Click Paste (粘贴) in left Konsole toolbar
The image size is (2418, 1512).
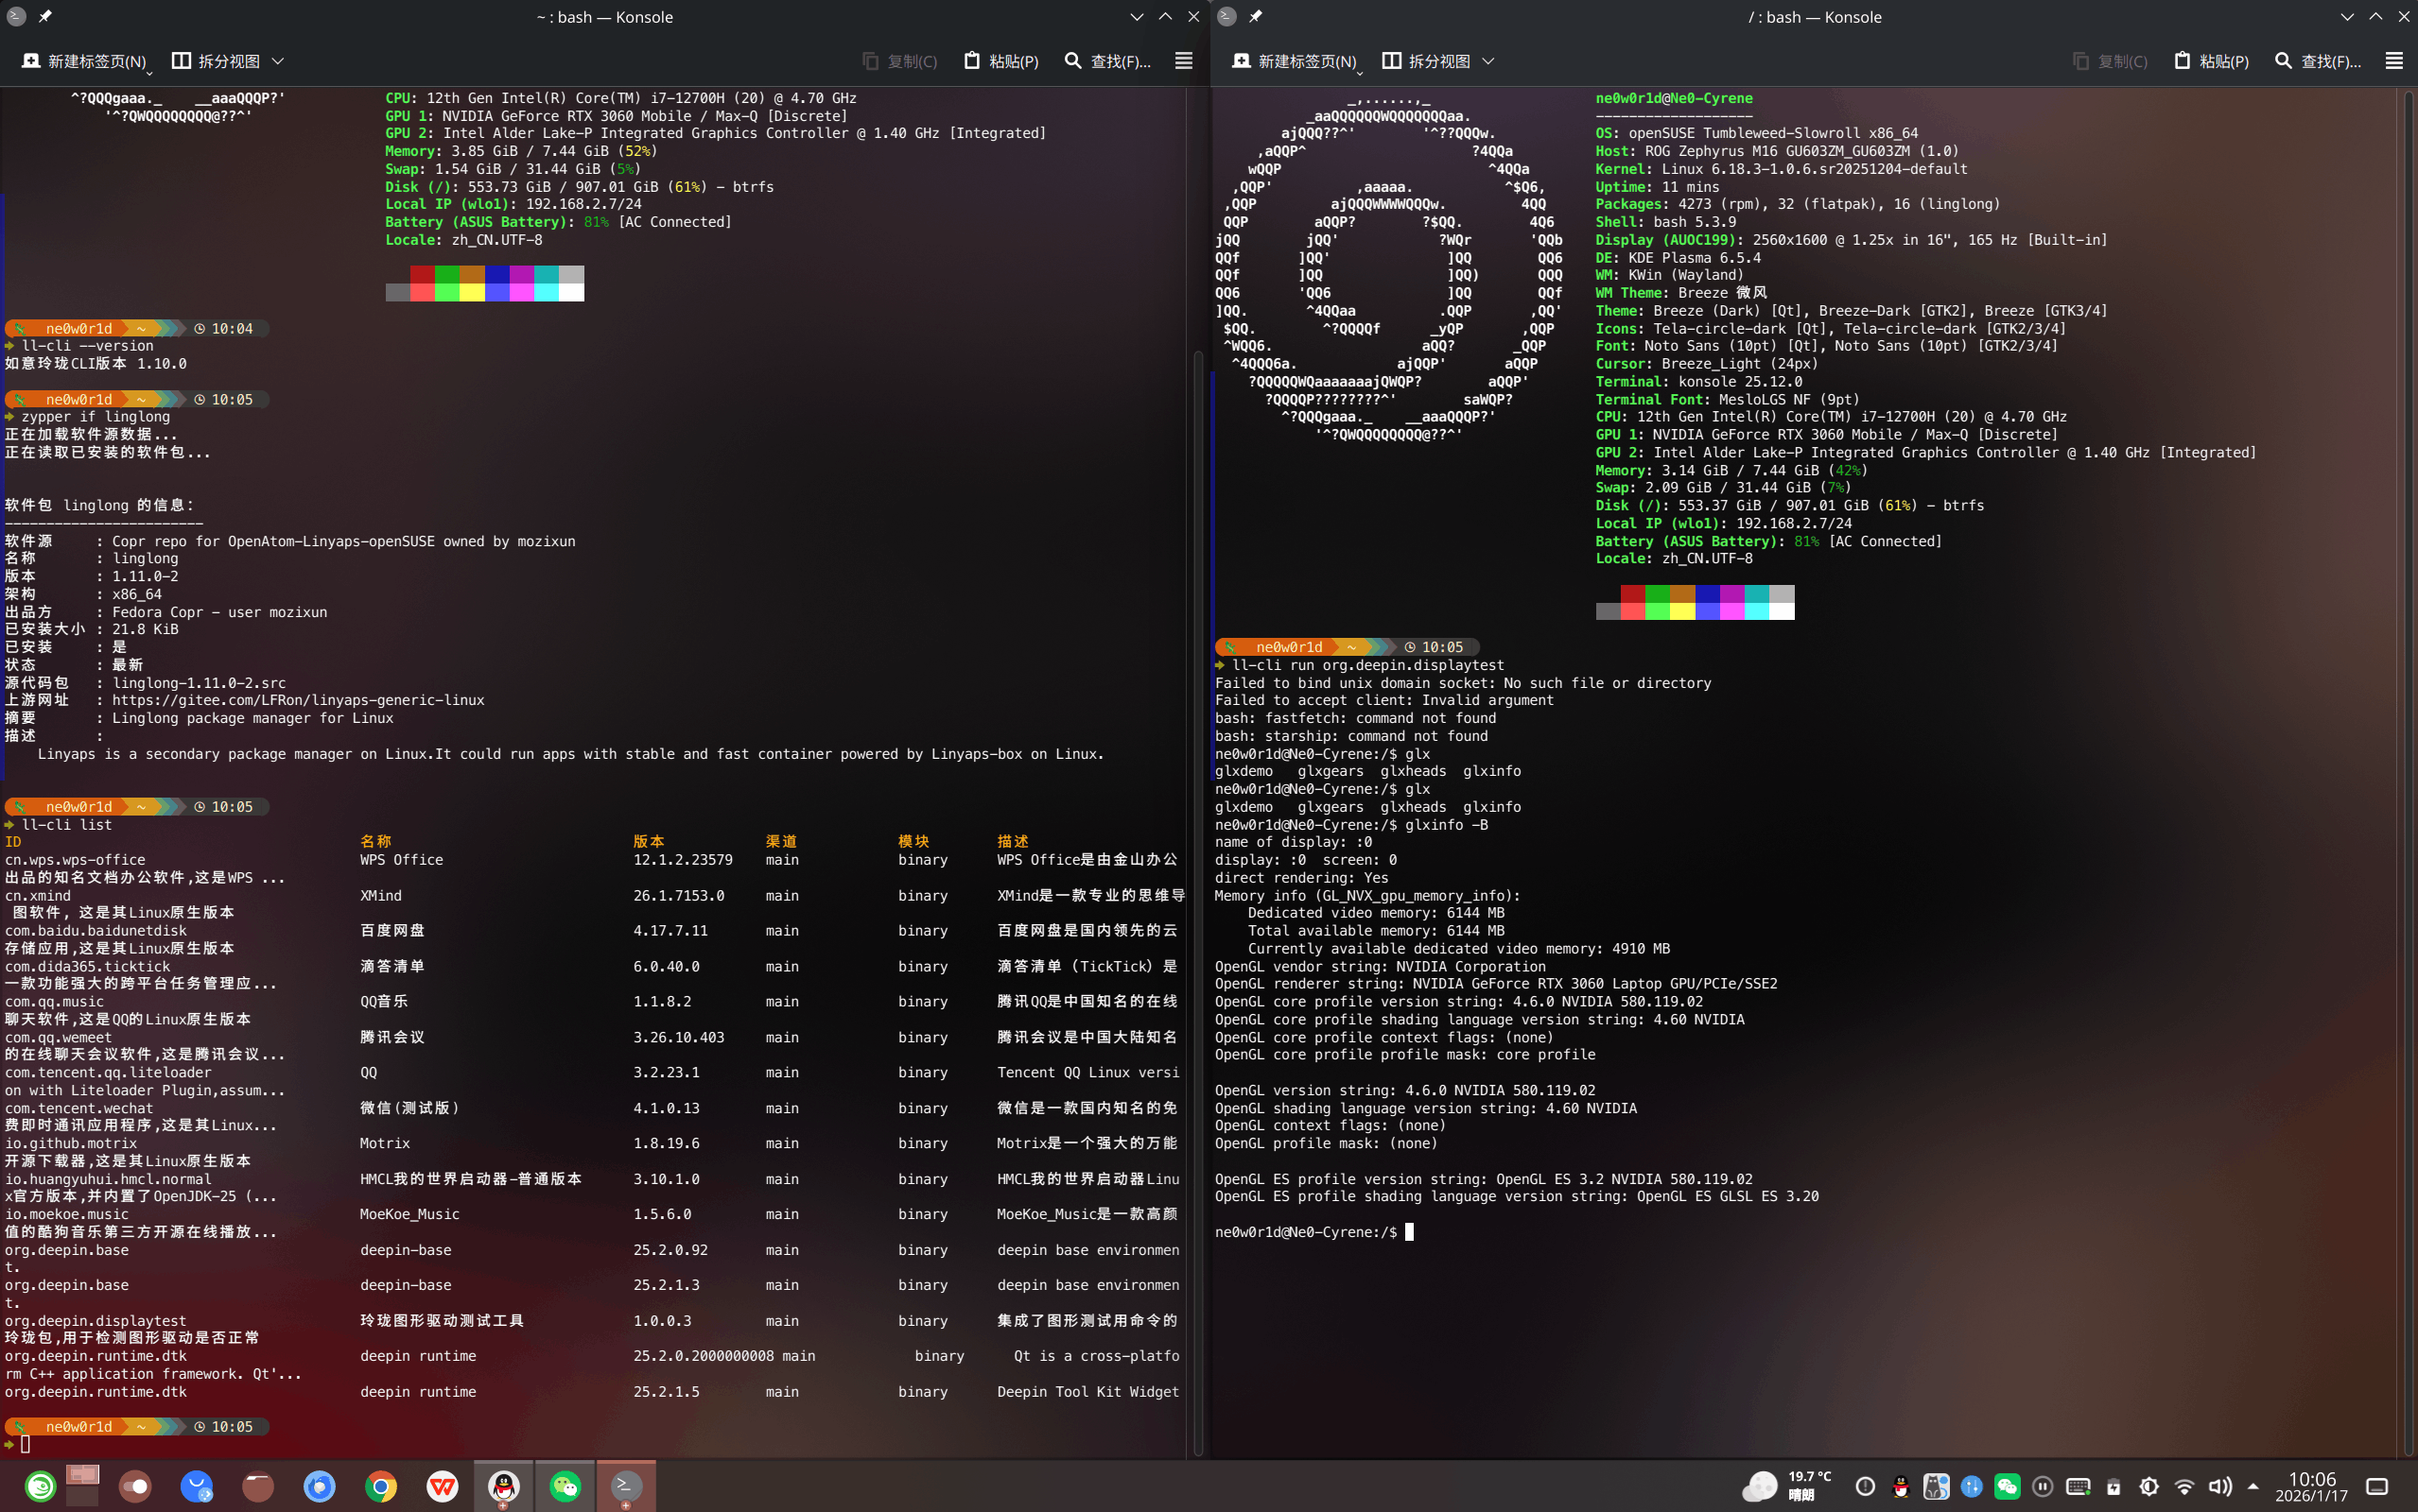[1000, 61]
